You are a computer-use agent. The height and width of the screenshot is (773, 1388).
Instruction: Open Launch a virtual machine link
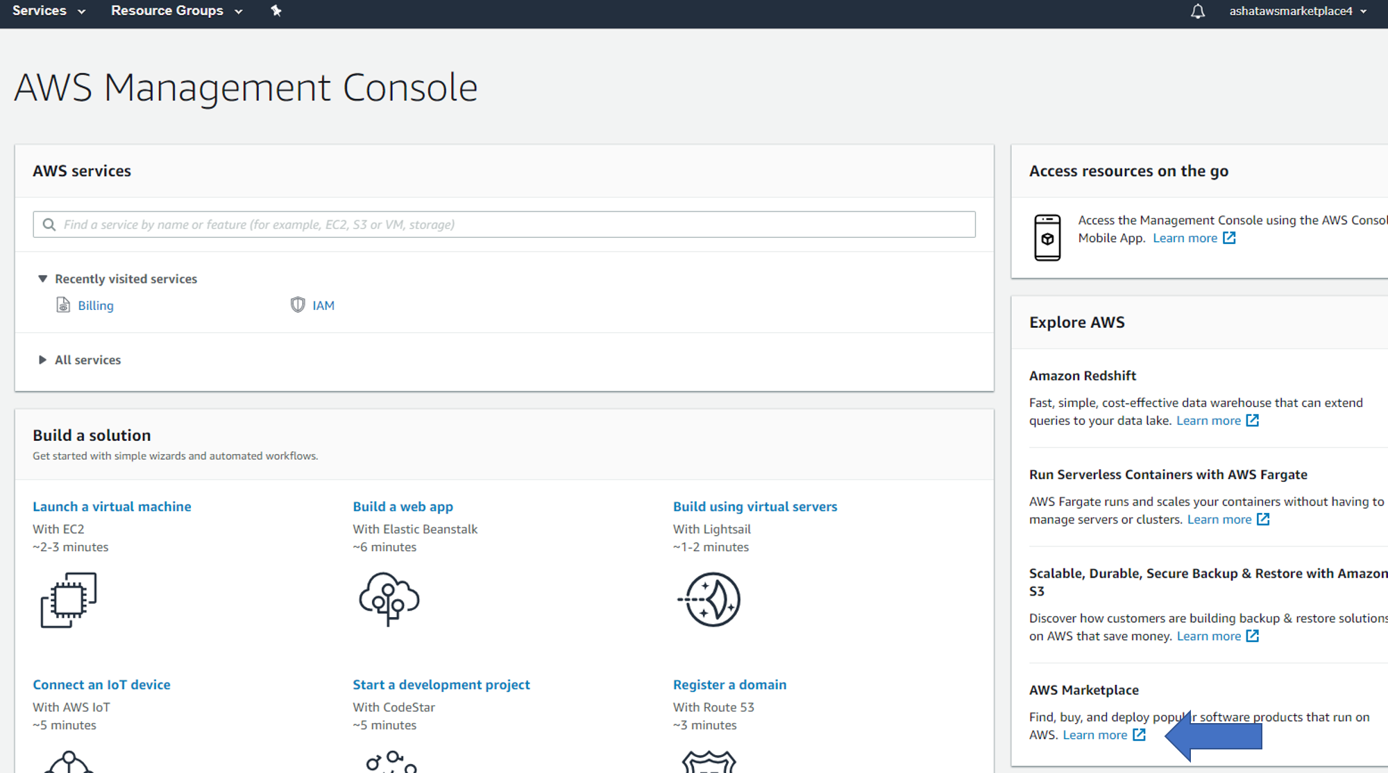112,507
